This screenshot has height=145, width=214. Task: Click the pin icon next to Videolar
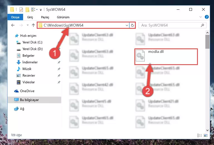59,82
